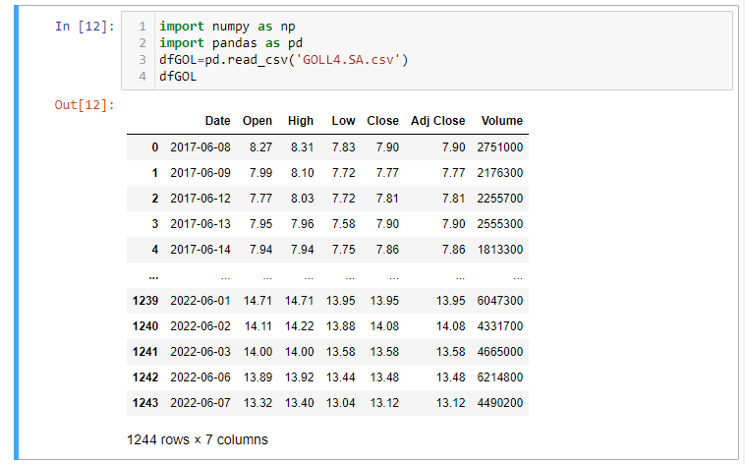Screen dimensions: 745x464
Task: Click the volume value 6214800
Action: click(x=499, y=377)
